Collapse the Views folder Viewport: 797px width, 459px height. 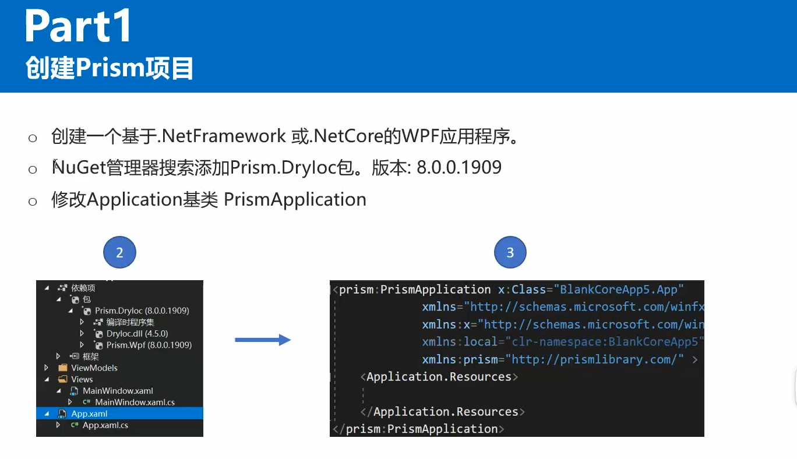47,379
